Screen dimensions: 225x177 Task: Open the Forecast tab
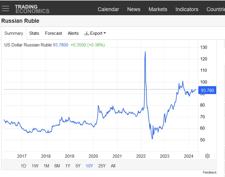(54, 33)
